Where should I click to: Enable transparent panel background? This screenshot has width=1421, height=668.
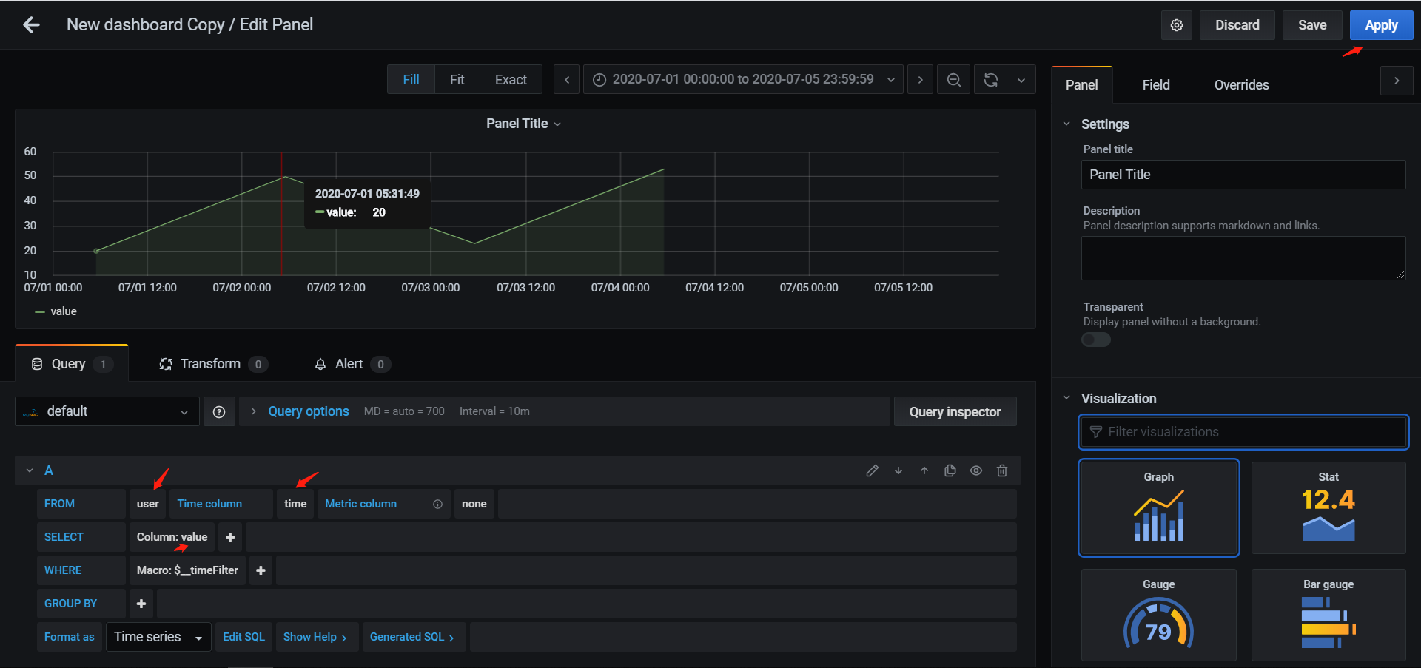click(1095, 340)
